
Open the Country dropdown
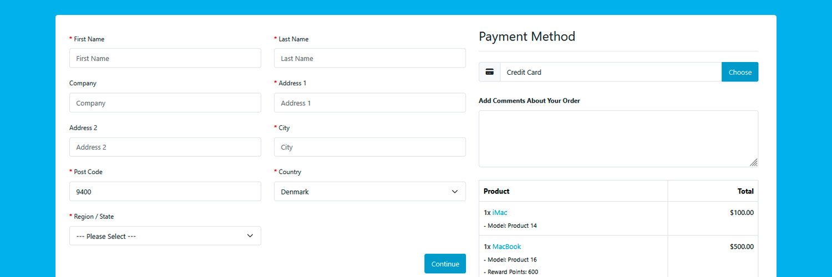point(369,192)
